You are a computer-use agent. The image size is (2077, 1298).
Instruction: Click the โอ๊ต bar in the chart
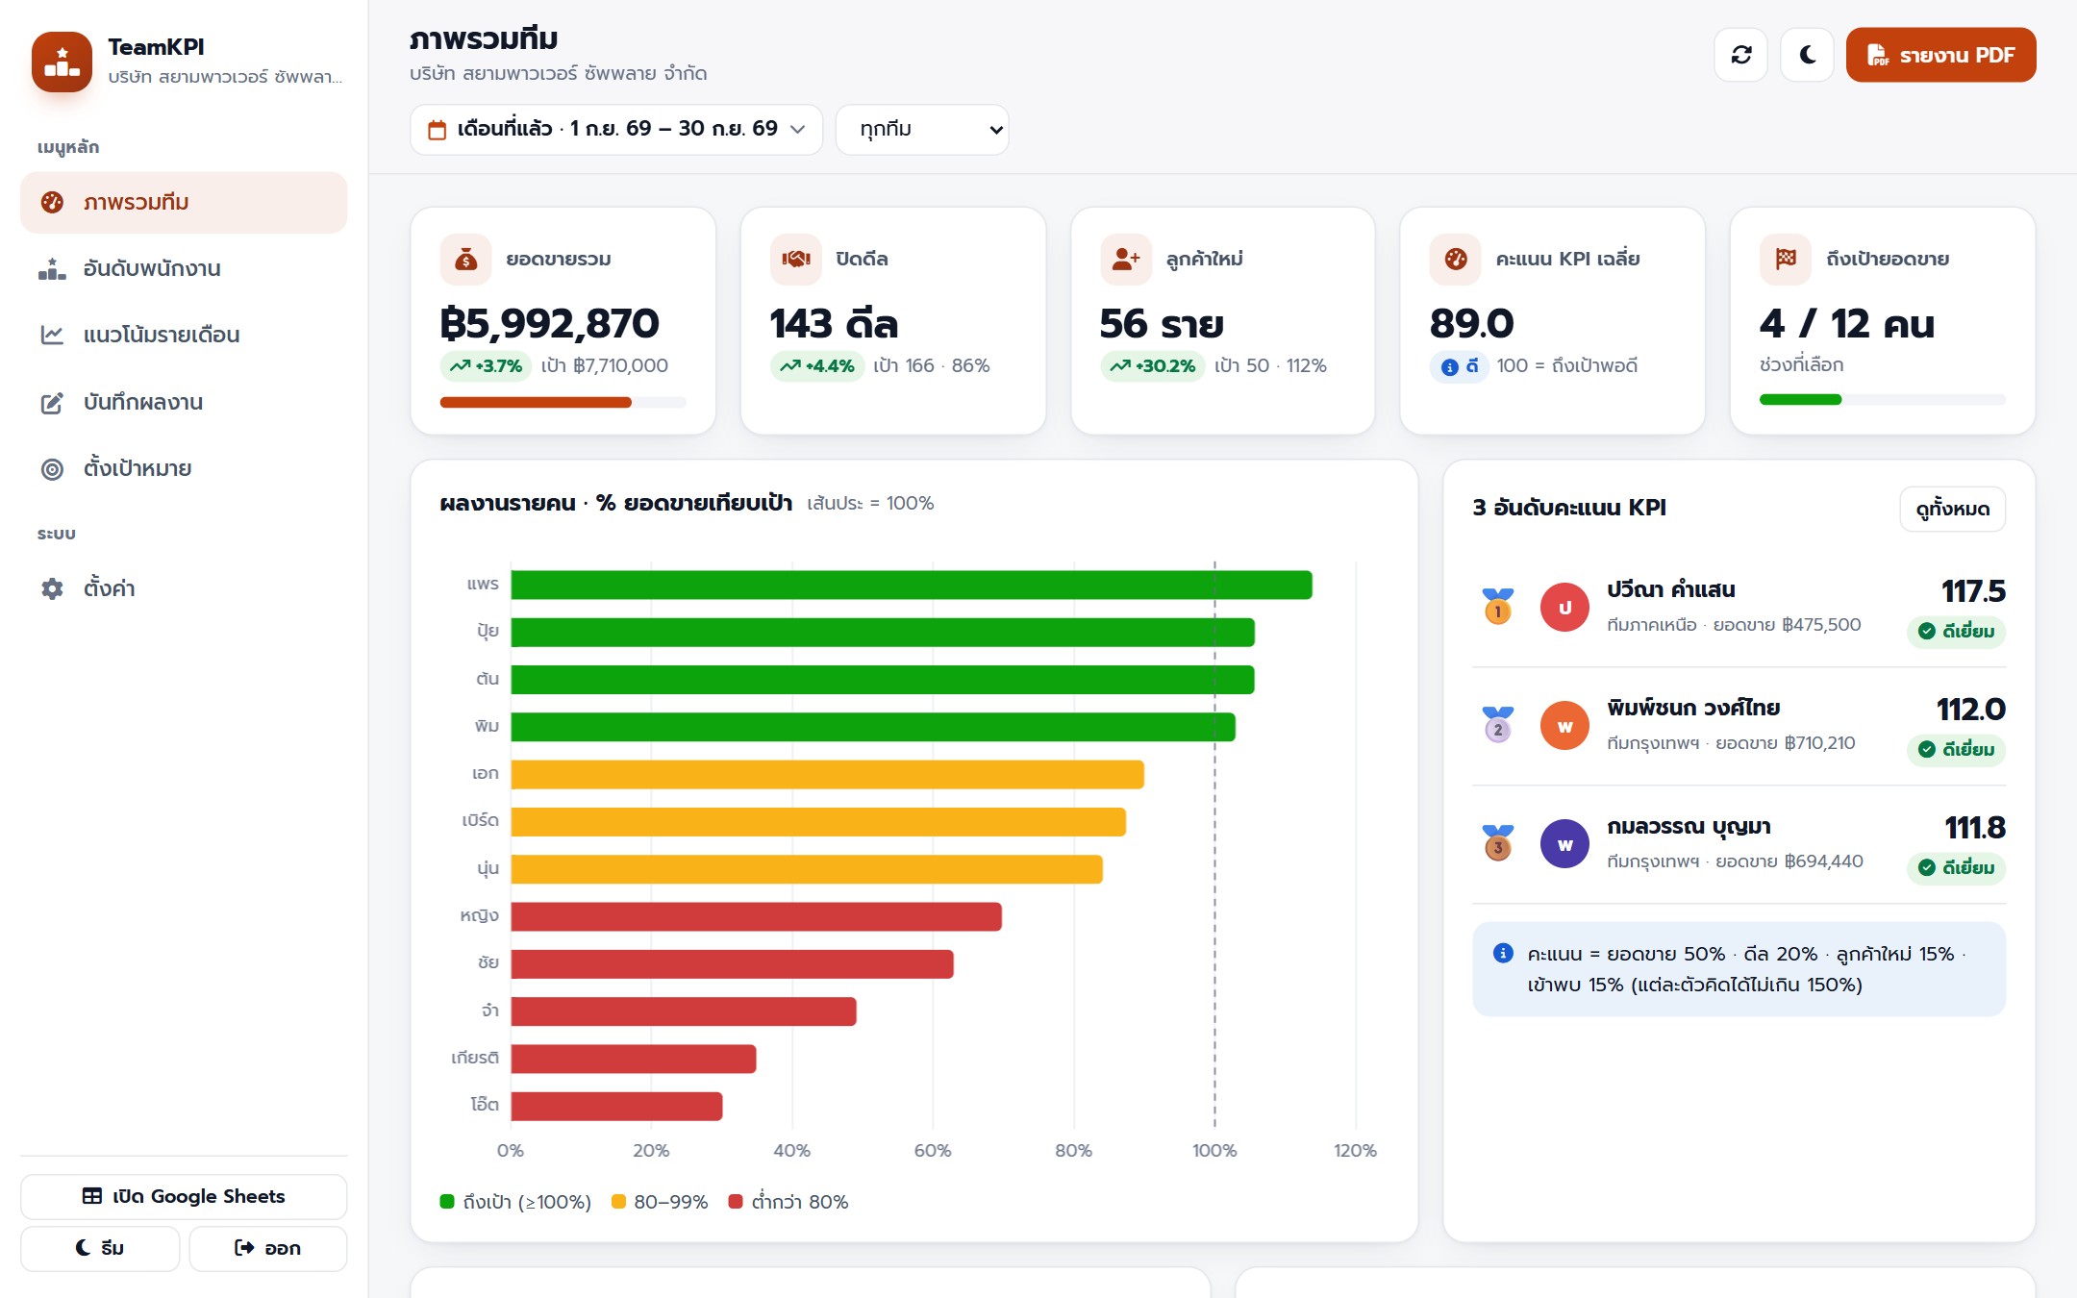tap(616, 1107)
